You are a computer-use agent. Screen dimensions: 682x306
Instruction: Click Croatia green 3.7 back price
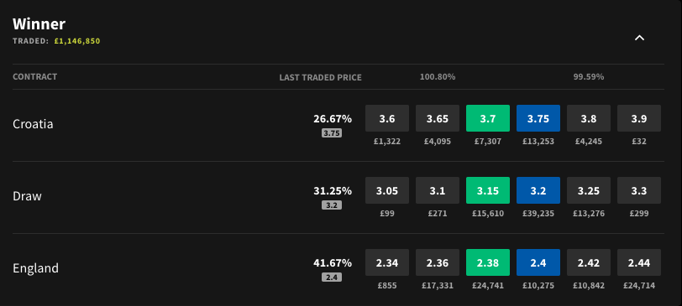(488, 118)
